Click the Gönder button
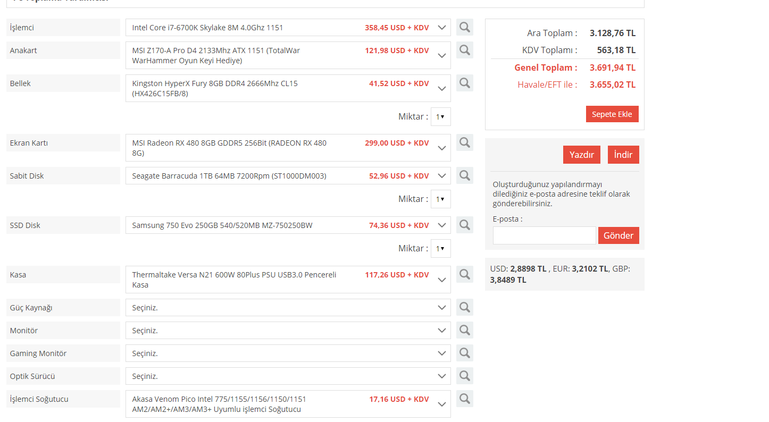The height and width of the screenshot is (422, 769). tap(618, 235)
